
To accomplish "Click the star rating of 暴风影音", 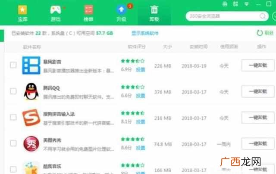I will (x=133, y=61).
